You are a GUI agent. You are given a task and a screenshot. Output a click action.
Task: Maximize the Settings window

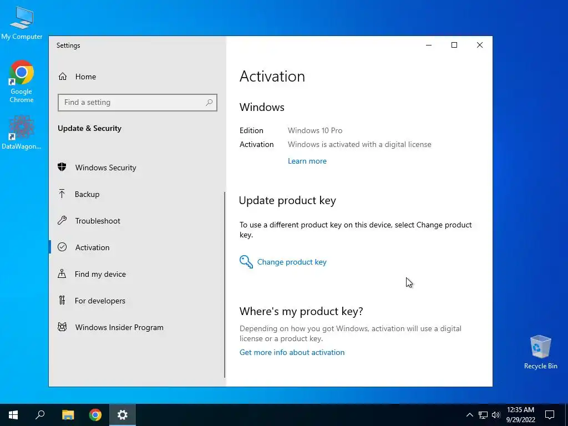[454, 45]
